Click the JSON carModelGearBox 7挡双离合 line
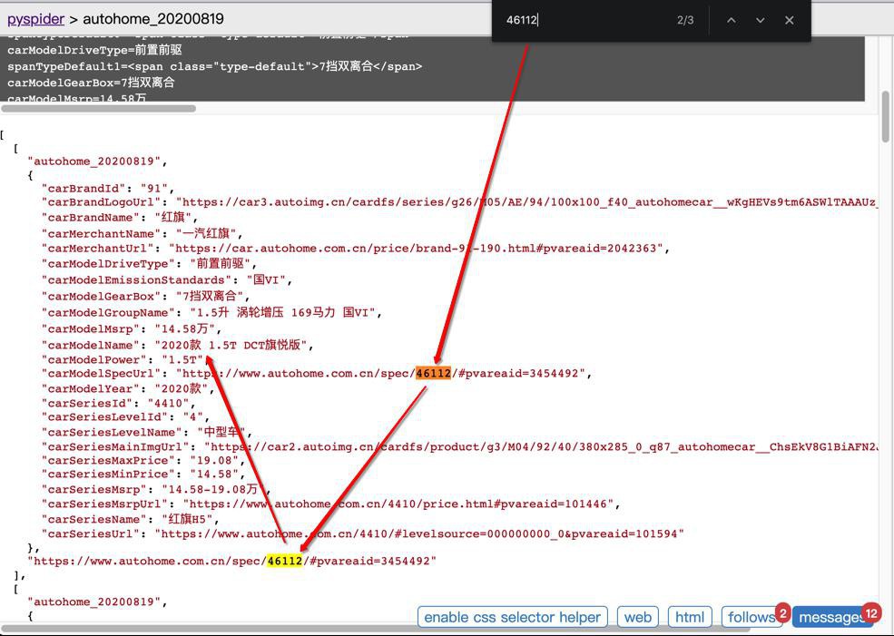 tap(145, 296)
